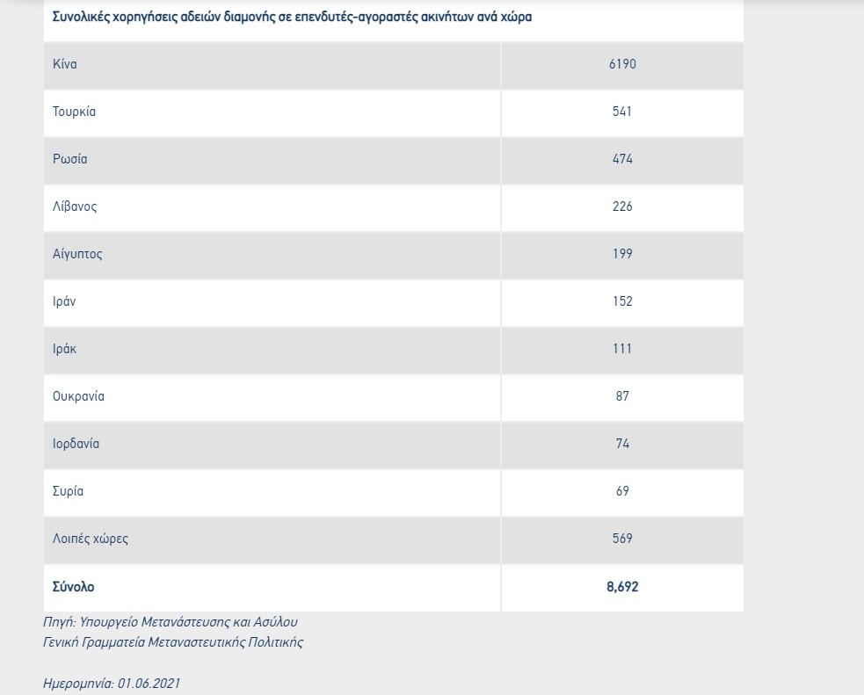This screenshot has width=864, height=695.
Task: Select the Ιορδανία country cell
Action: tap(76, 444)
